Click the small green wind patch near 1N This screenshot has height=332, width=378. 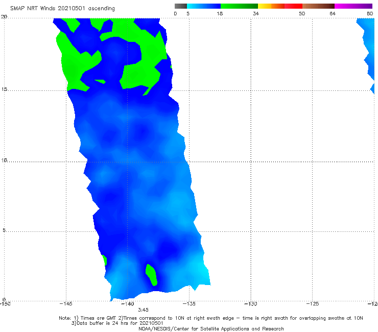click(152, 275)
